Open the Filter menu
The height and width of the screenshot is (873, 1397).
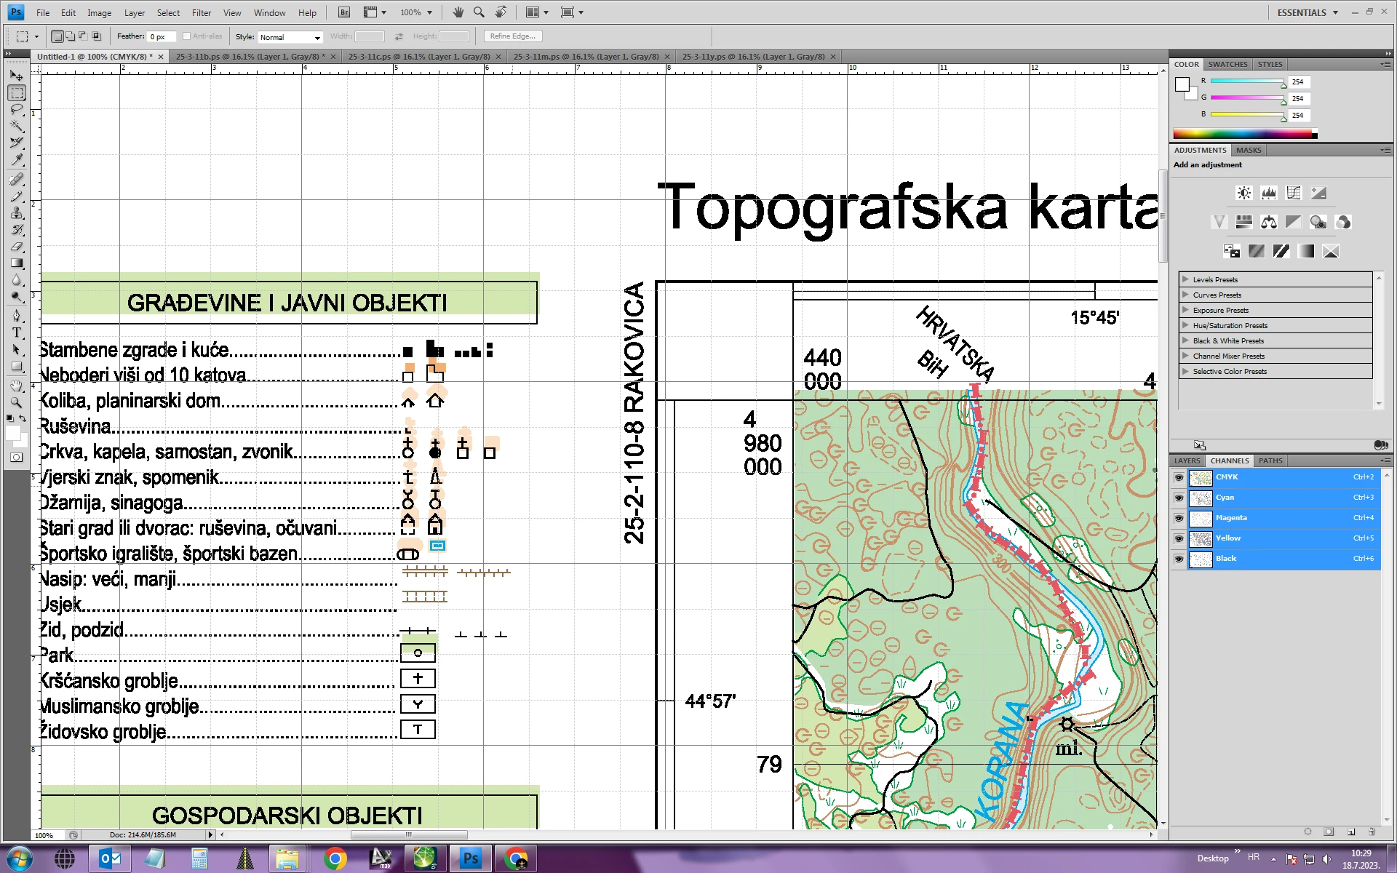pyautogui.click(x=201, y=12)
